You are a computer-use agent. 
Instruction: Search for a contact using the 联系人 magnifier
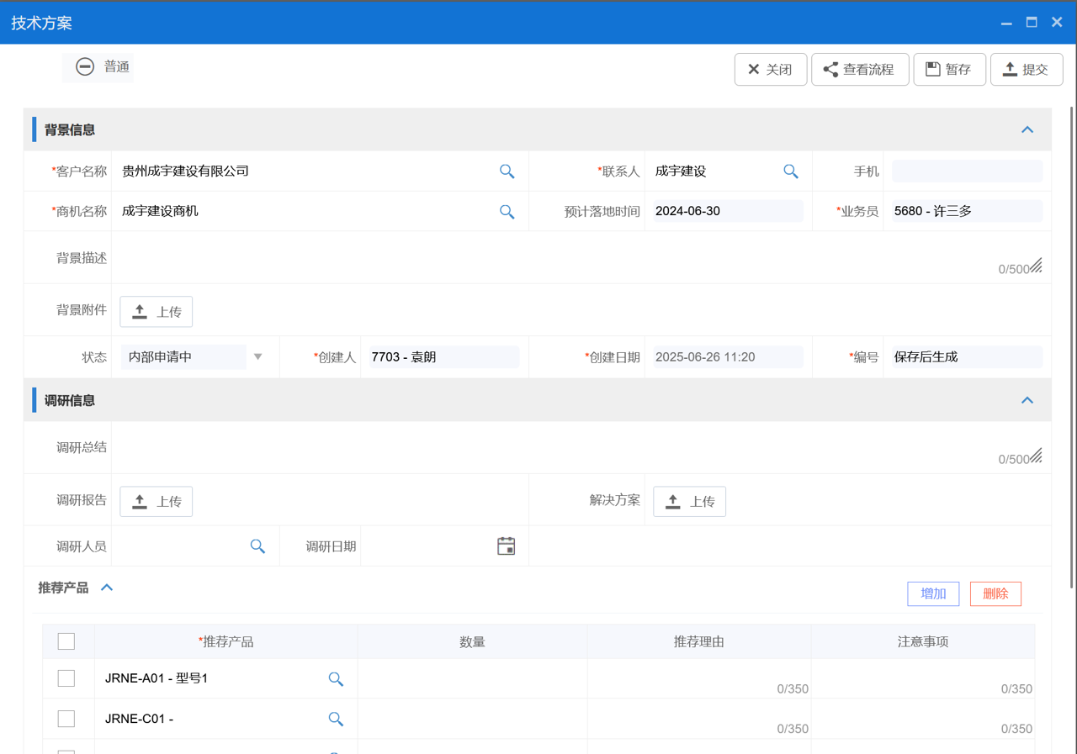790,171
